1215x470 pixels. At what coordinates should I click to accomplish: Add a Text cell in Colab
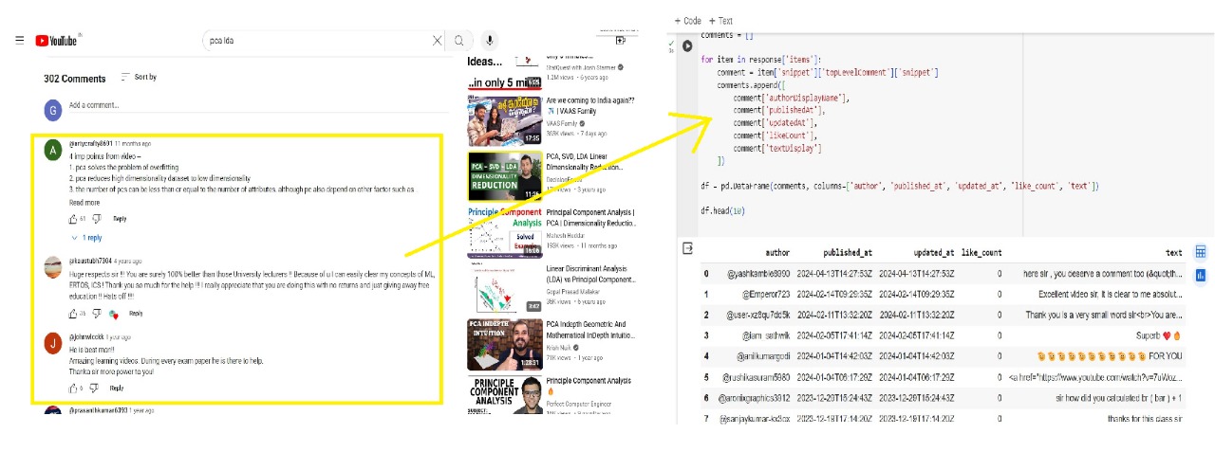click(x=721, y=20)
